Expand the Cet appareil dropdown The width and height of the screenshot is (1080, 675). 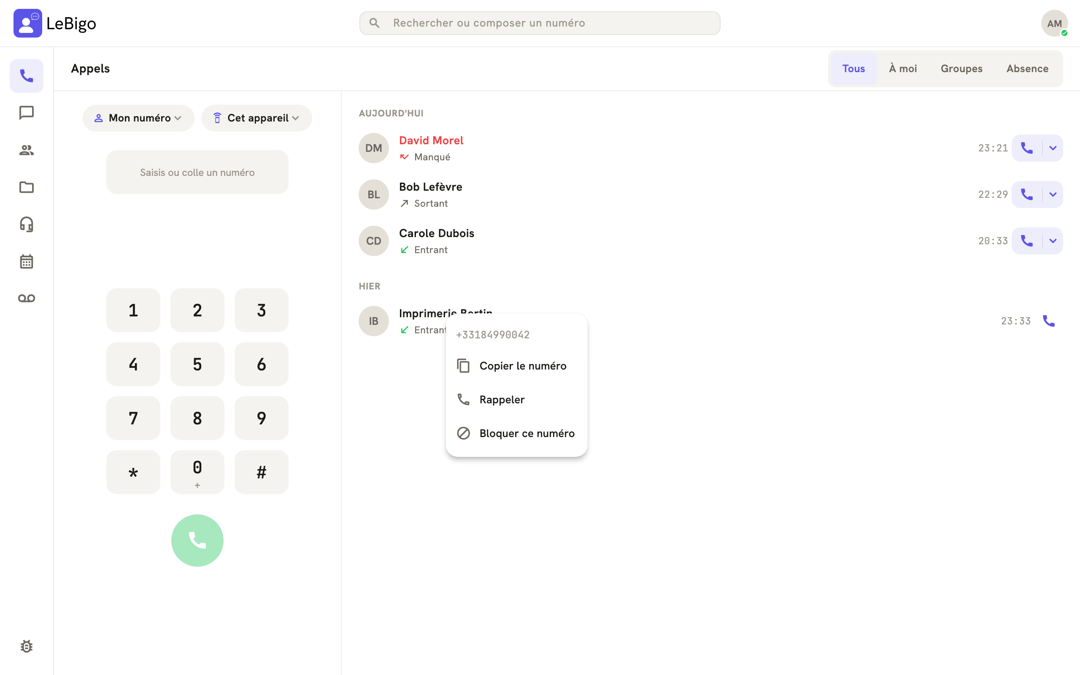(x=256, y=118)
